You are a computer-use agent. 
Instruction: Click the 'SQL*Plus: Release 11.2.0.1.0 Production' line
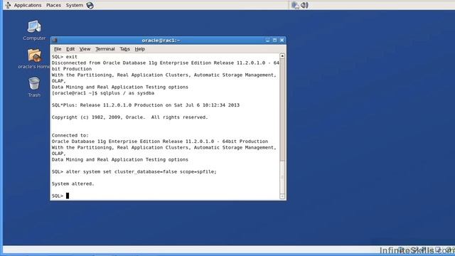(x=145, y=105)
